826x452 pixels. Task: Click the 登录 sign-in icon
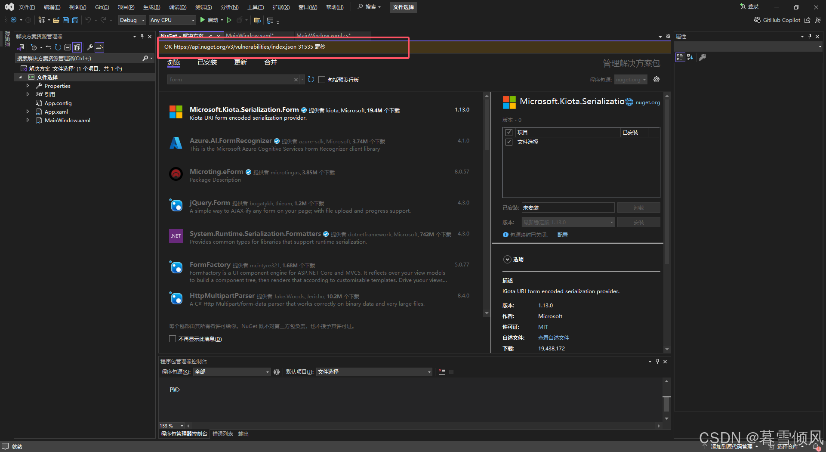pyautogui.click(x=743, y=6)
